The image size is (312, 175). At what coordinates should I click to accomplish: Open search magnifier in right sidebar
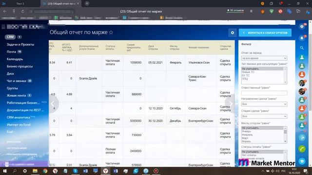coord(302,48)
